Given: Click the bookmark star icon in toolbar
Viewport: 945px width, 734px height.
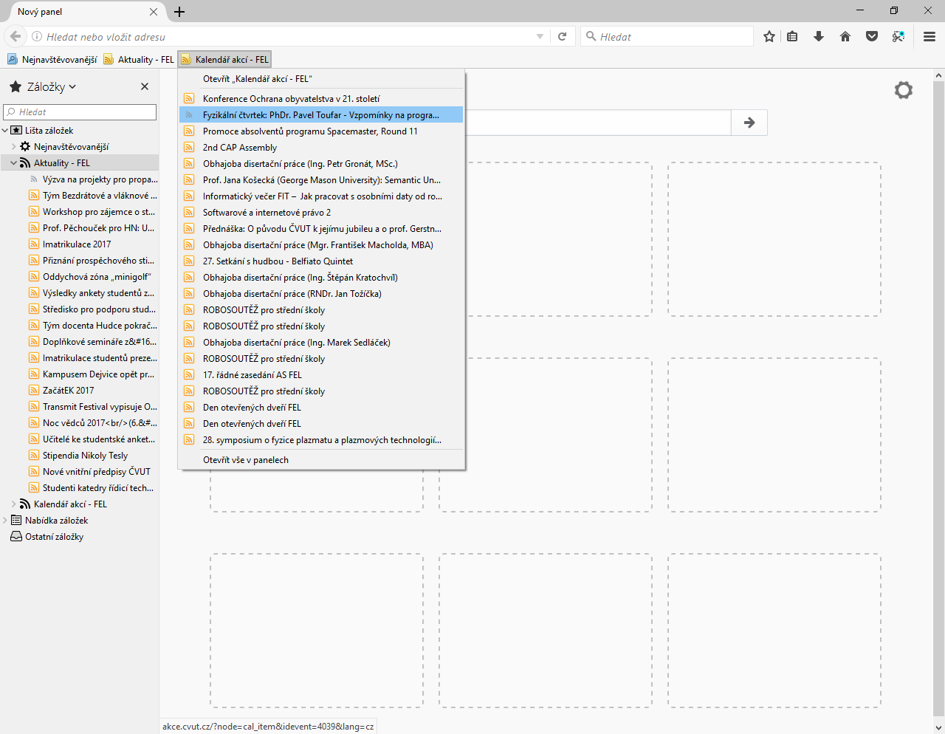Looking at the screenshot, I should pos(769,36).
